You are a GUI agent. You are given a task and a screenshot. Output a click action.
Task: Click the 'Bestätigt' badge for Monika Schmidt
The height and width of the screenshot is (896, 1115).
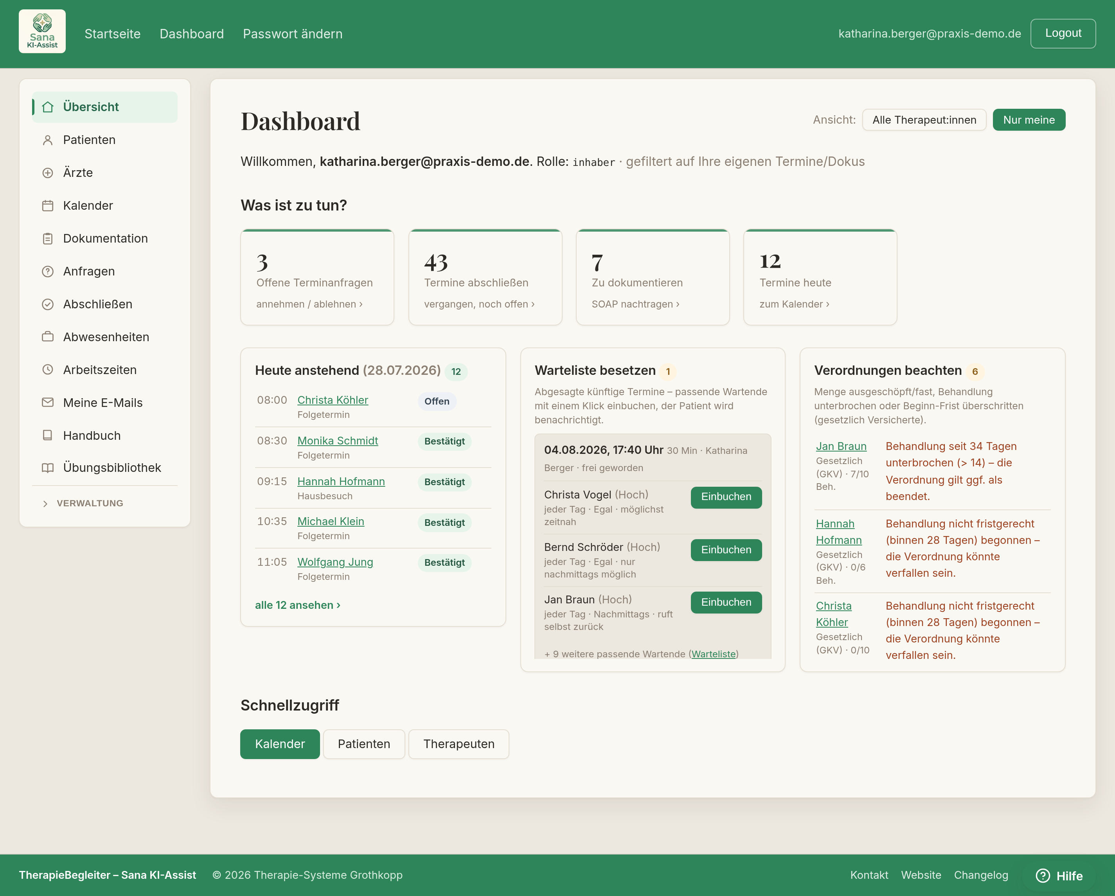pos(444,441)
